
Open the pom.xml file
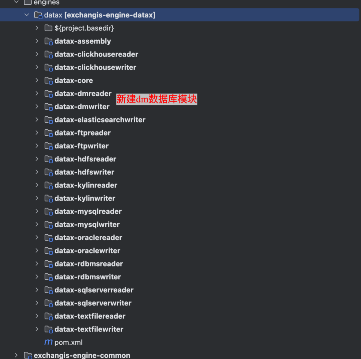68,342
